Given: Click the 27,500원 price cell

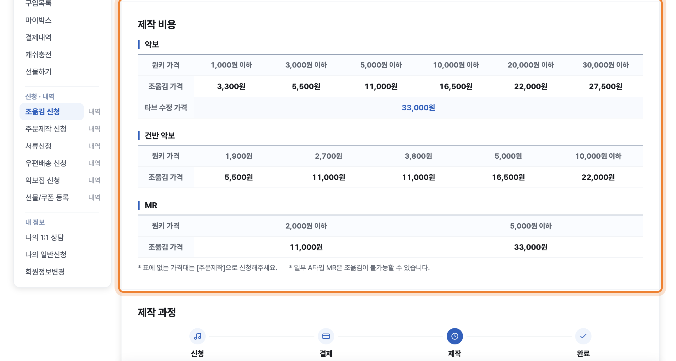Looking at the screenshot, I should pos(605,86).
